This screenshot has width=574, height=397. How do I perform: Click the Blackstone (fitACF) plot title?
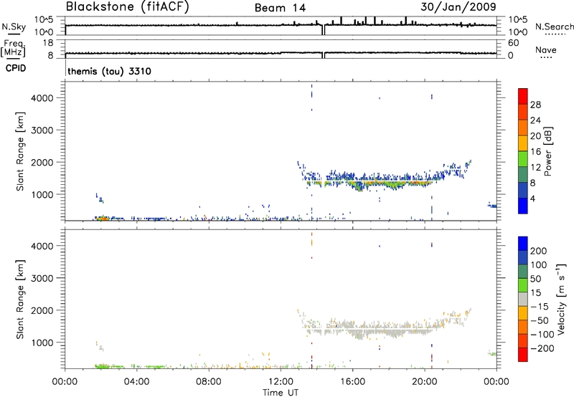click(128, 7)
